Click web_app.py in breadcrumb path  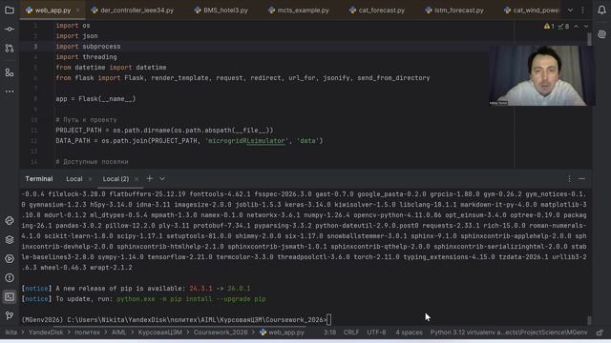click(282, 333)
